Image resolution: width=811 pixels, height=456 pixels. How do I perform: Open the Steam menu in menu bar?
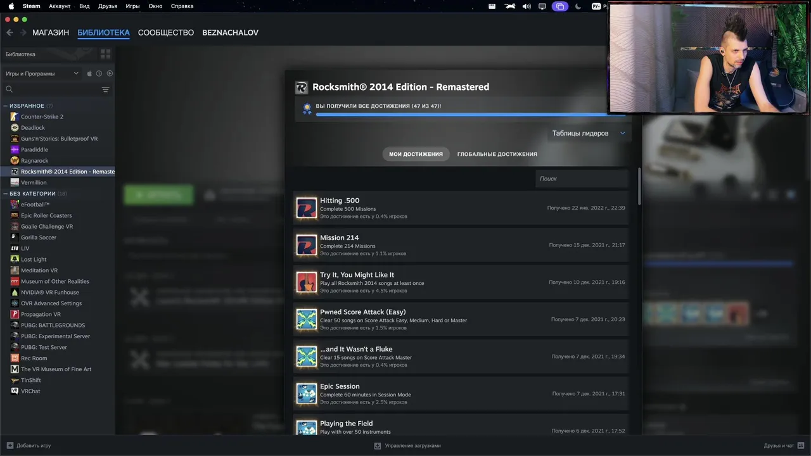[31, 6]
